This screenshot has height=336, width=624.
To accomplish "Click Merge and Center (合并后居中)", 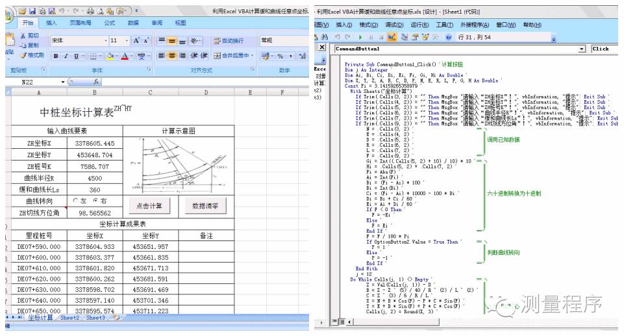I will (x=232, y=56).
